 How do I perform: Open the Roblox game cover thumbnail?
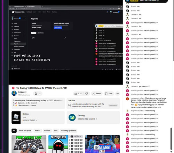point(16,117)
